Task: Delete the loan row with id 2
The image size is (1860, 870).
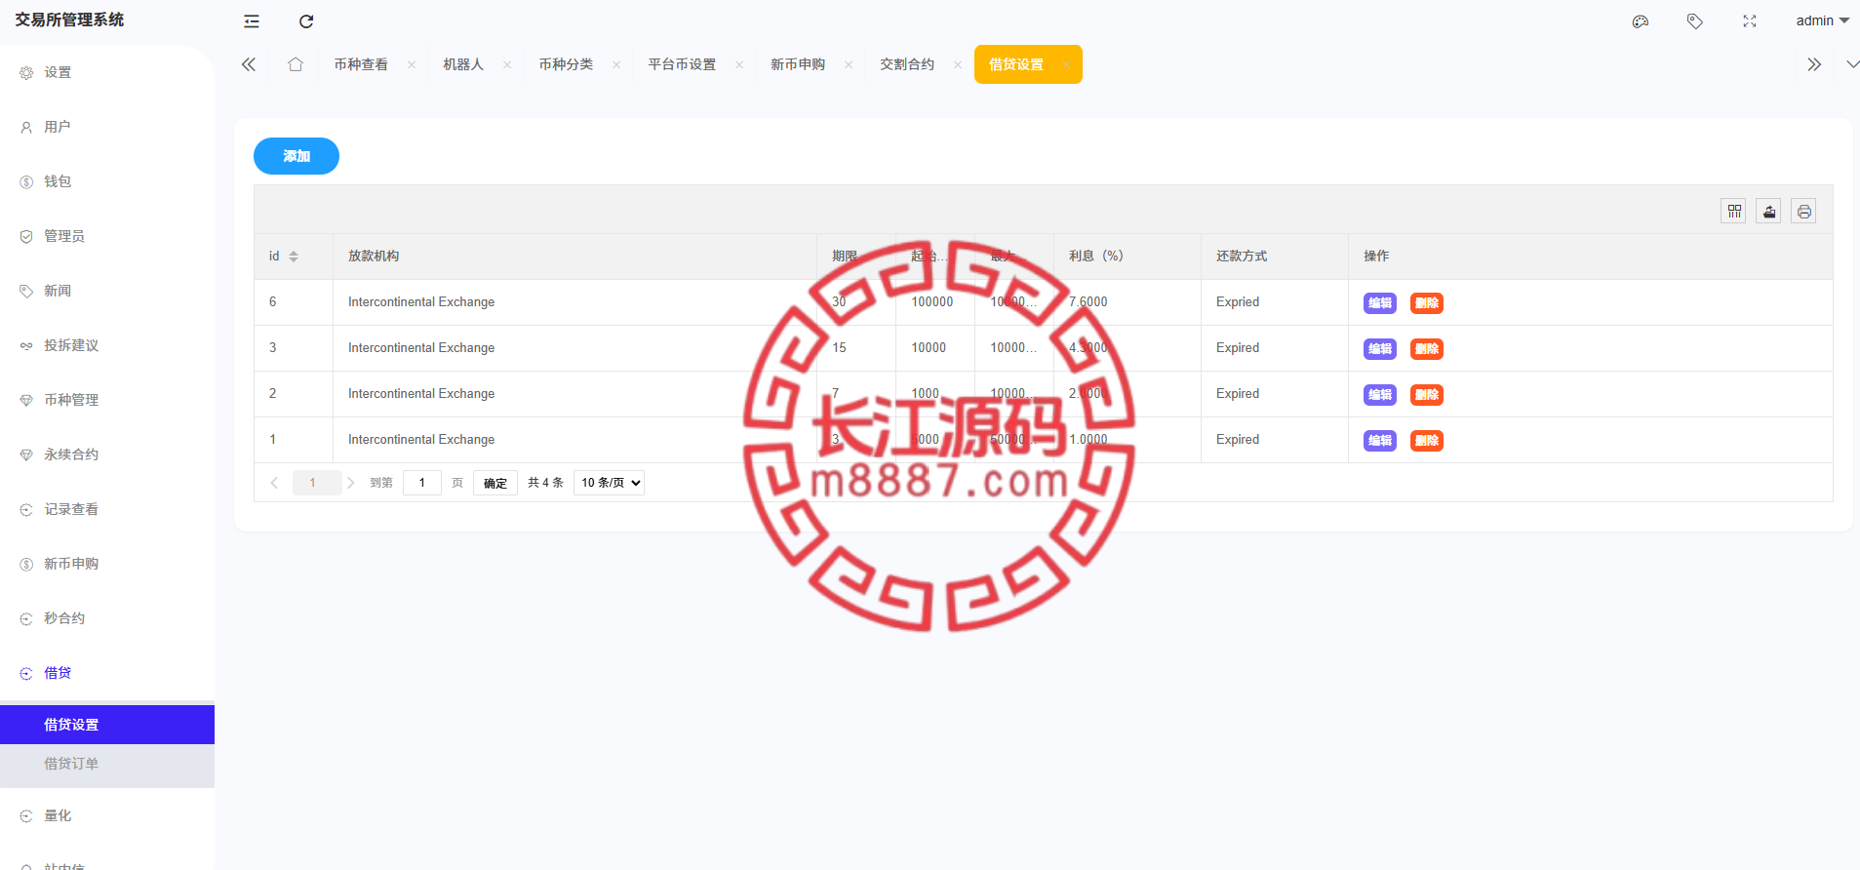Action: click(1427, 395)
